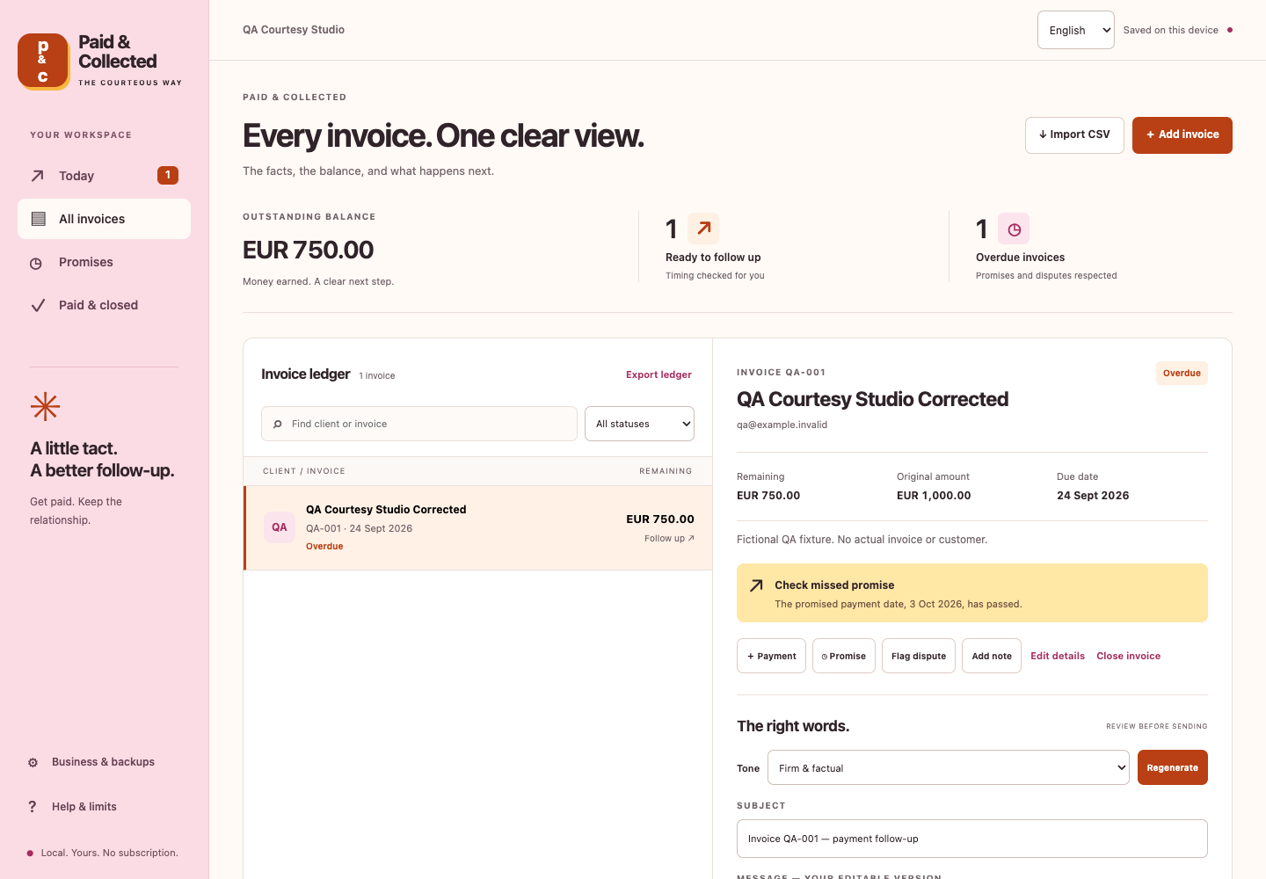
Task: Click the Follow up link in ledger row
Action: [x=669, y=539]
